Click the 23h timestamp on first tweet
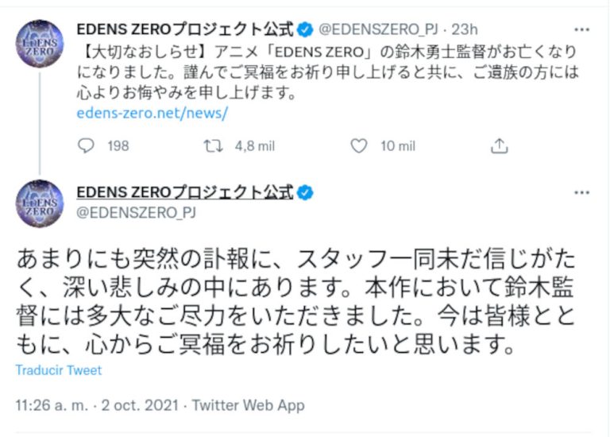 [465, 30]
